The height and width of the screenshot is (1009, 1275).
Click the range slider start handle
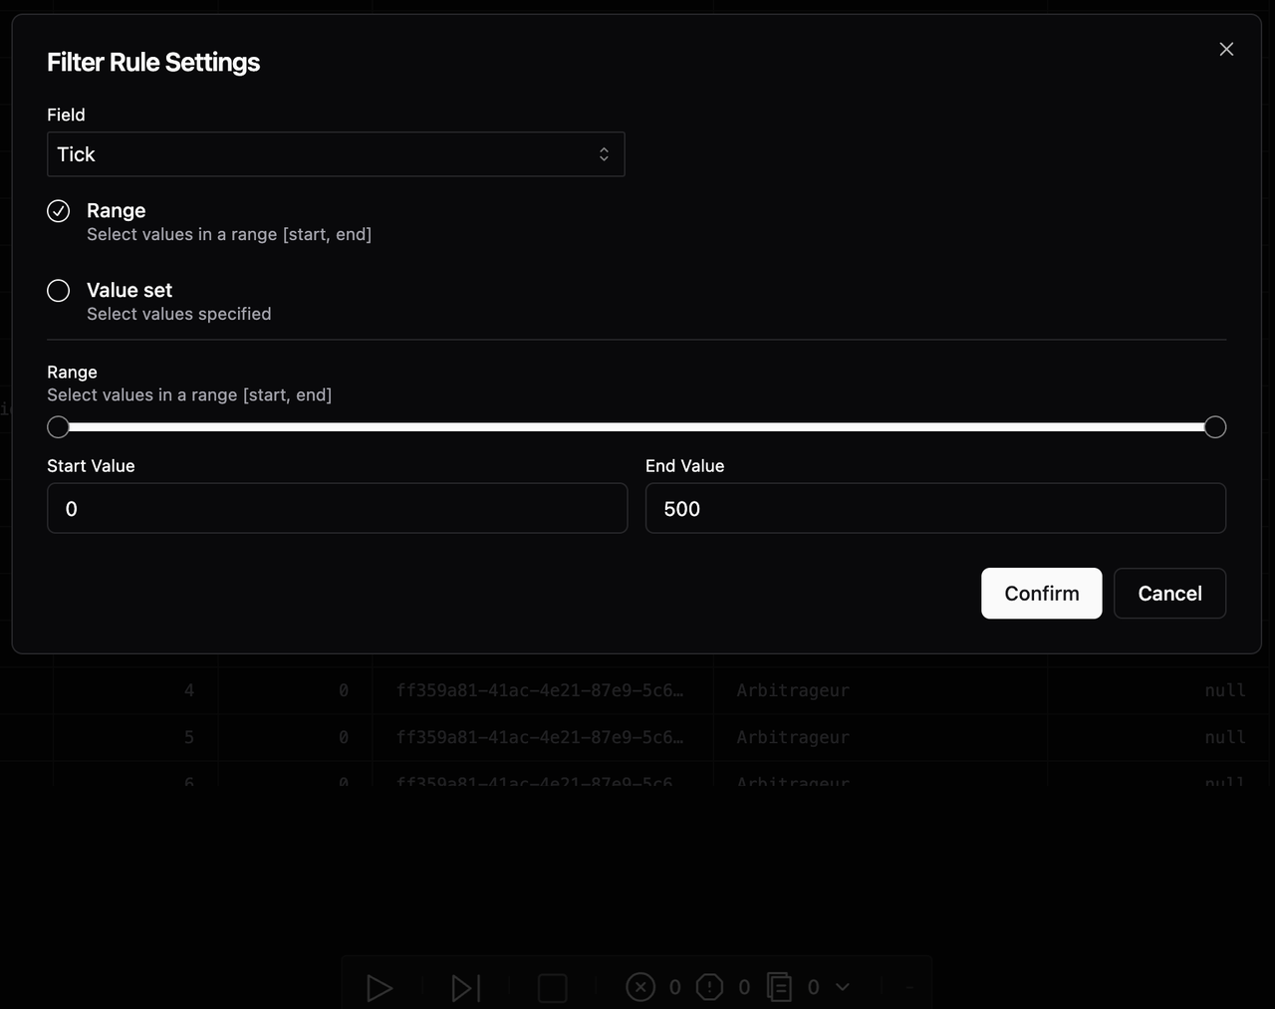tap(59, 427)
